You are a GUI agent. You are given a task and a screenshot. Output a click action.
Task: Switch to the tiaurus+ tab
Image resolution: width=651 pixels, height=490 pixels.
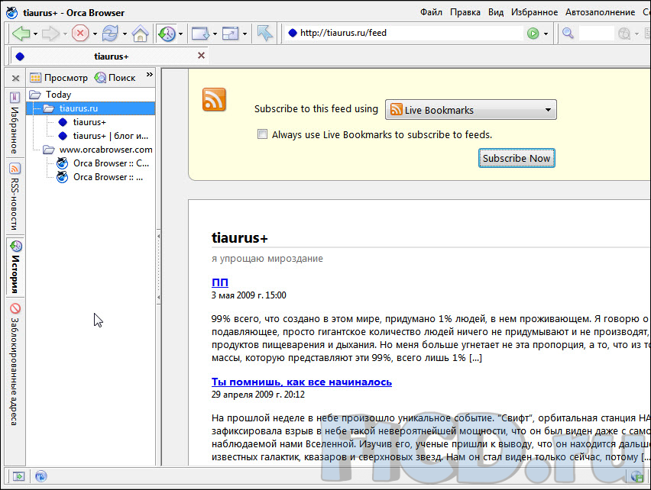pos(109,56)
